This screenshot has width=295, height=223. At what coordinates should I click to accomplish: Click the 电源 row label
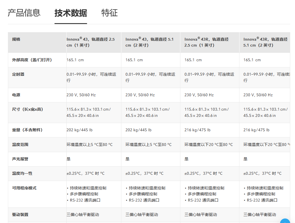pos(16,95)
